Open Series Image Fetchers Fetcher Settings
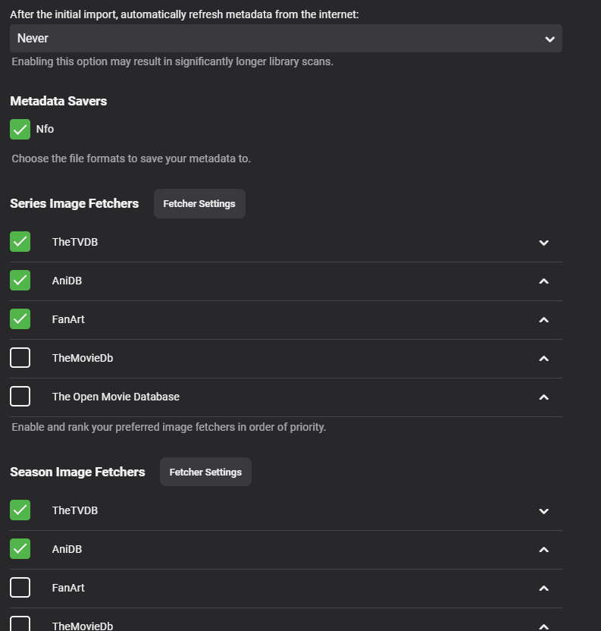 click(x=199, y=204)
